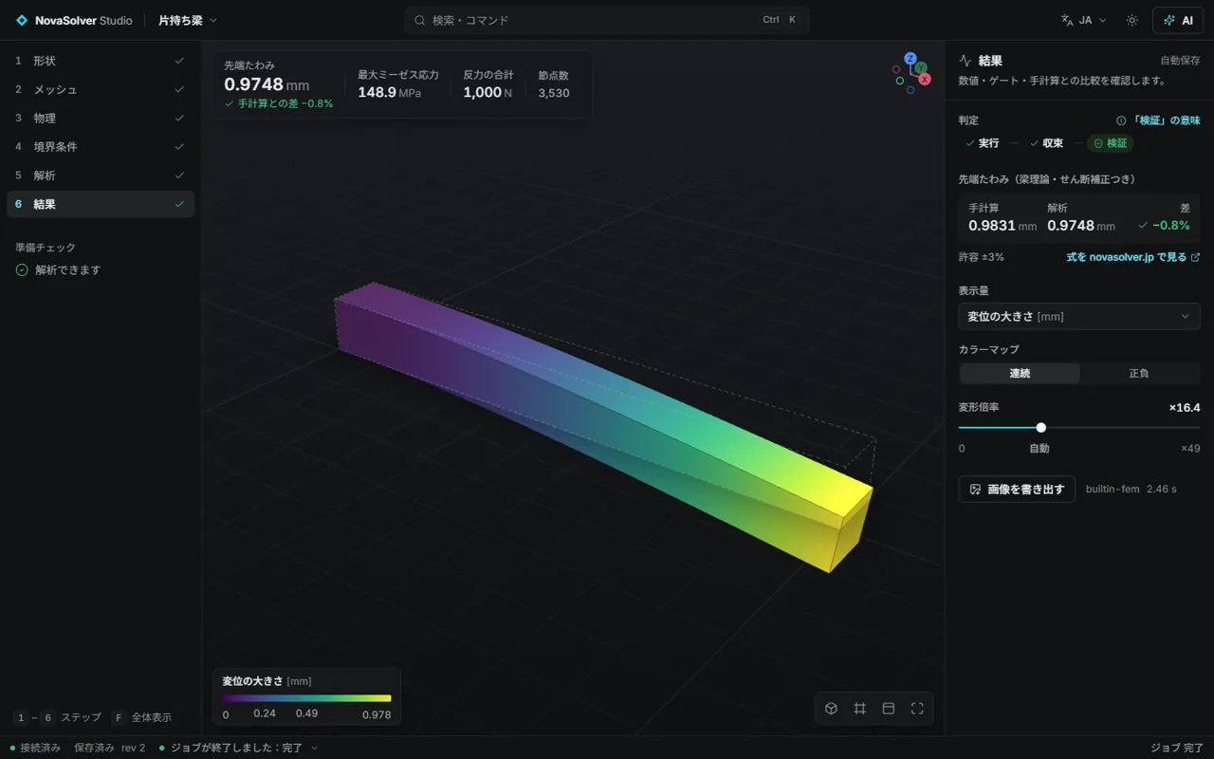This screenshot has height=759, width=1214.
Task: Click the 実行 gate status
Action: [x=982, y=143]
